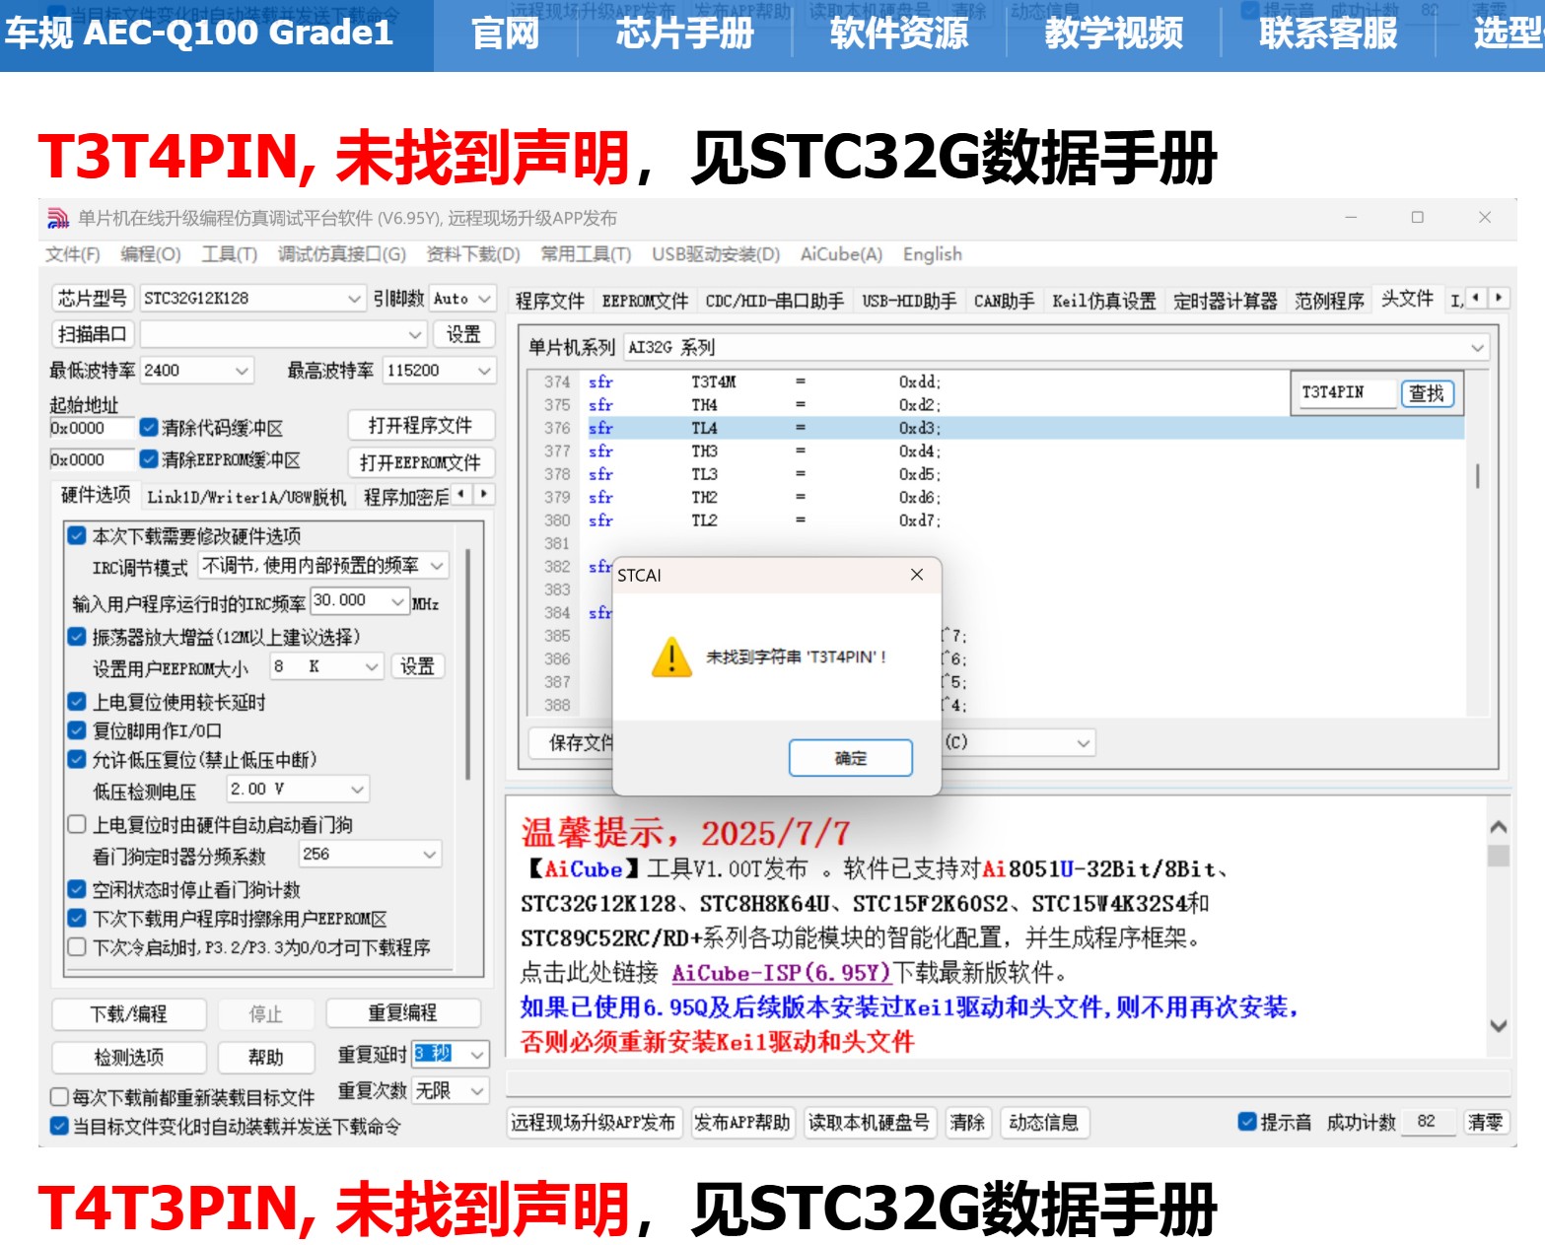Click the 查找 search button
Viewport: 1545px width, 1245px height.
coord(1426,393)
